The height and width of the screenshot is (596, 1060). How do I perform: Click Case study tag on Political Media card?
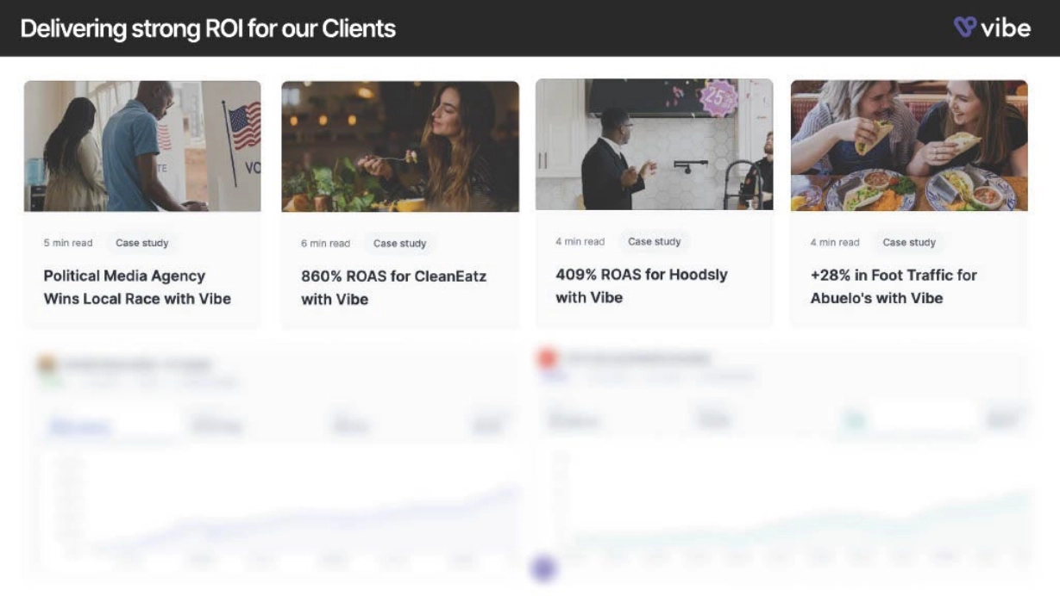(x=142, y=243)
